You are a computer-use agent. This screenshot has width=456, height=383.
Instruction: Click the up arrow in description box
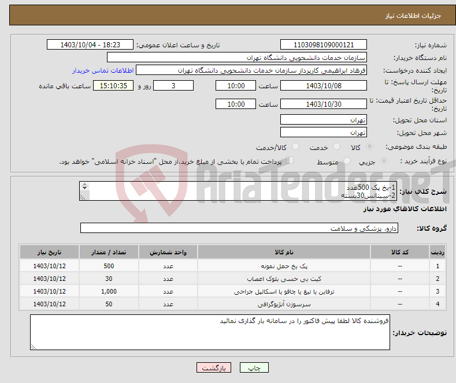[x=84, y=184]
